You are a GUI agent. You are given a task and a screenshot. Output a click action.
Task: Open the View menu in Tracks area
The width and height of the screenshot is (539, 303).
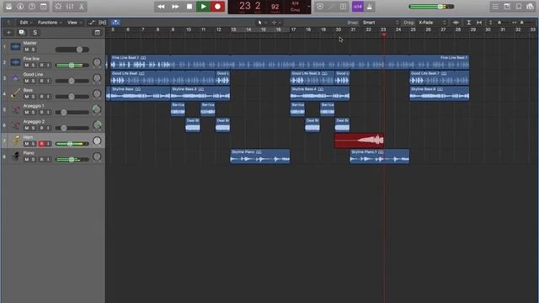(x=74, y=23)
